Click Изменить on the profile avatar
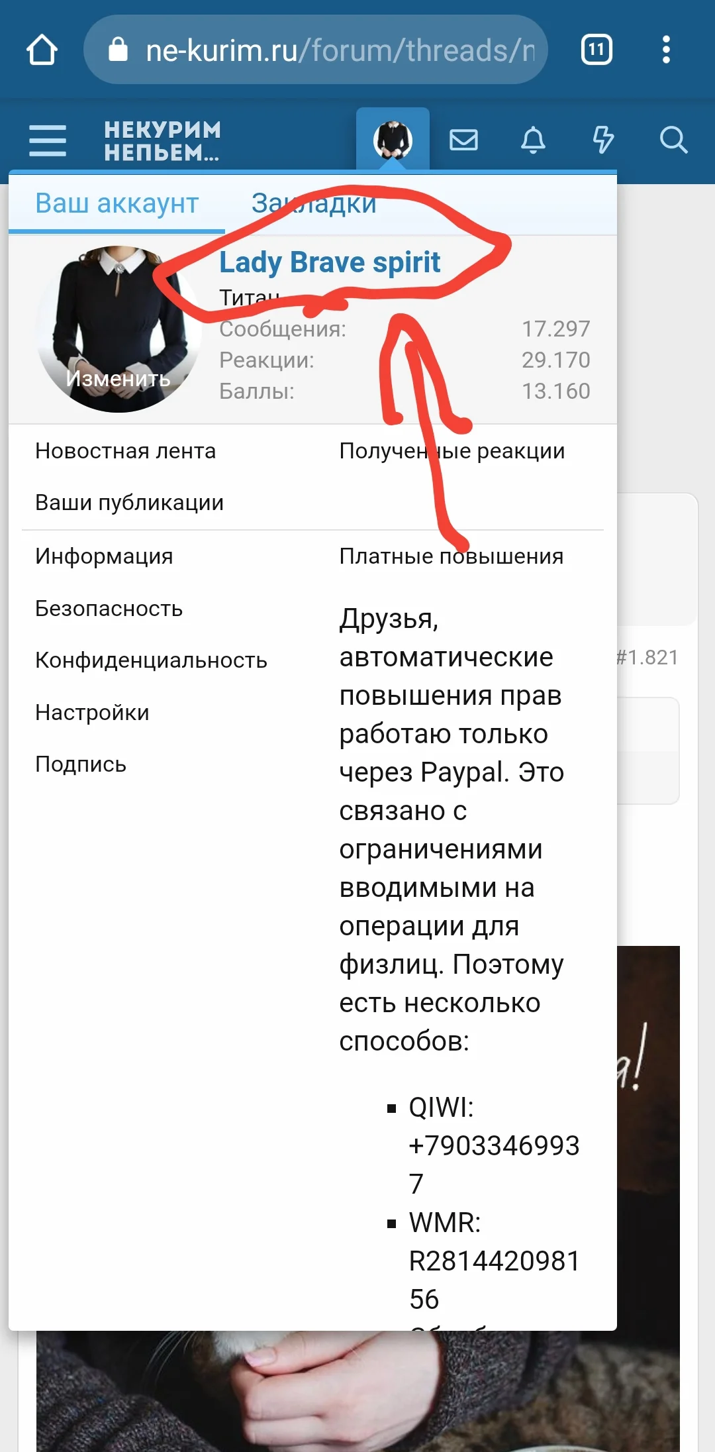 pos(119,378)
